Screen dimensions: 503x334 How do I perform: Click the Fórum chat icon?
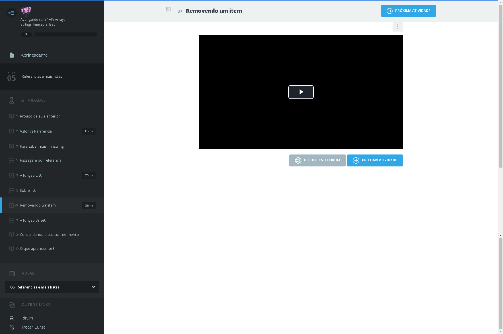click(x=12, y=318)
